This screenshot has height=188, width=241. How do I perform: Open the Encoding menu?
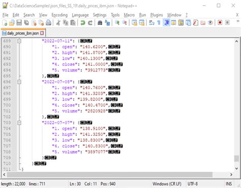click(x=59, y=15)
